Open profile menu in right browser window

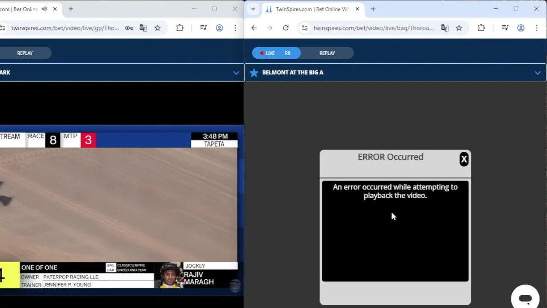pos(521,28)
